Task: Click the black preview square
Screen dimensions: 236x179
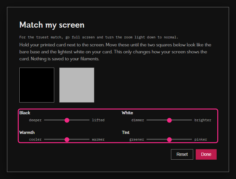Action: point(37,85)
